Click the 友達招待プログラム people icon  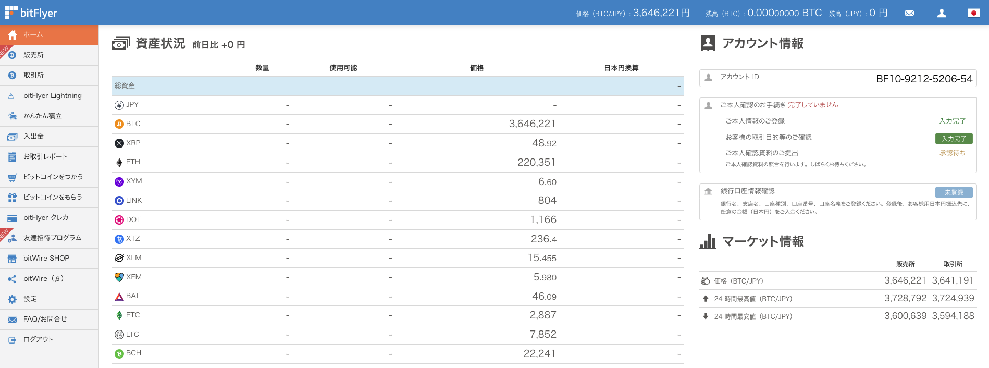[x=13, y=238]
